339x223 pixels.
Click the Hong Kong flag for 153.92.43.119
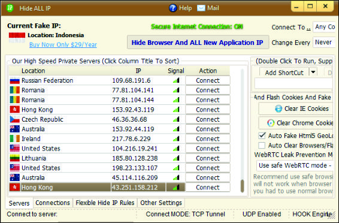pyautogui.click(x=15, y=110)
